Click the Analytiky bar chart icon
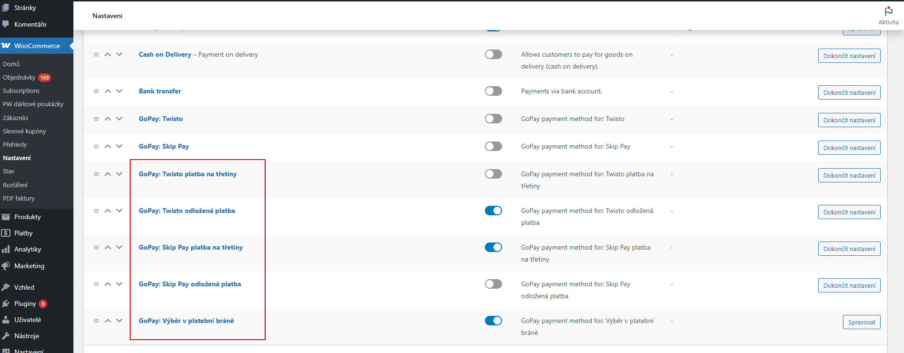The height and width of the screenshot is (353, 904). pos(6,249)
